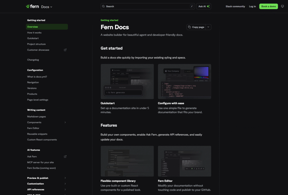Click the Copy page button
The height and width of the screenshot is (195, 288).
(x=196, y=27)
